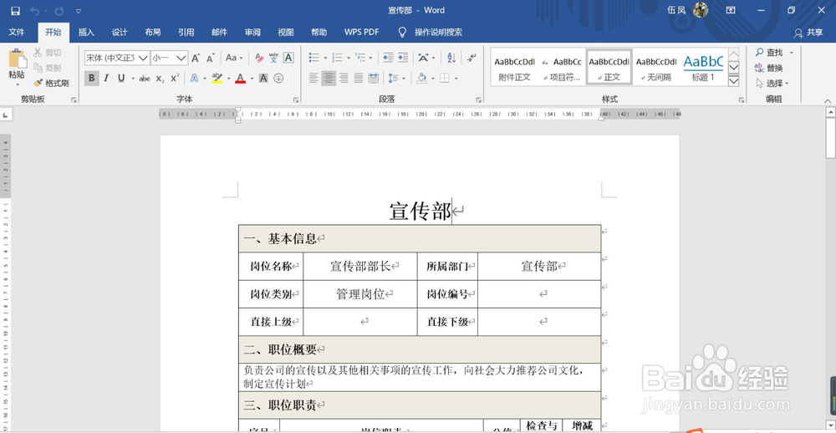836x433 pixels.
Task: Apply strikethrough (abc) formatting
Action: 145,79
